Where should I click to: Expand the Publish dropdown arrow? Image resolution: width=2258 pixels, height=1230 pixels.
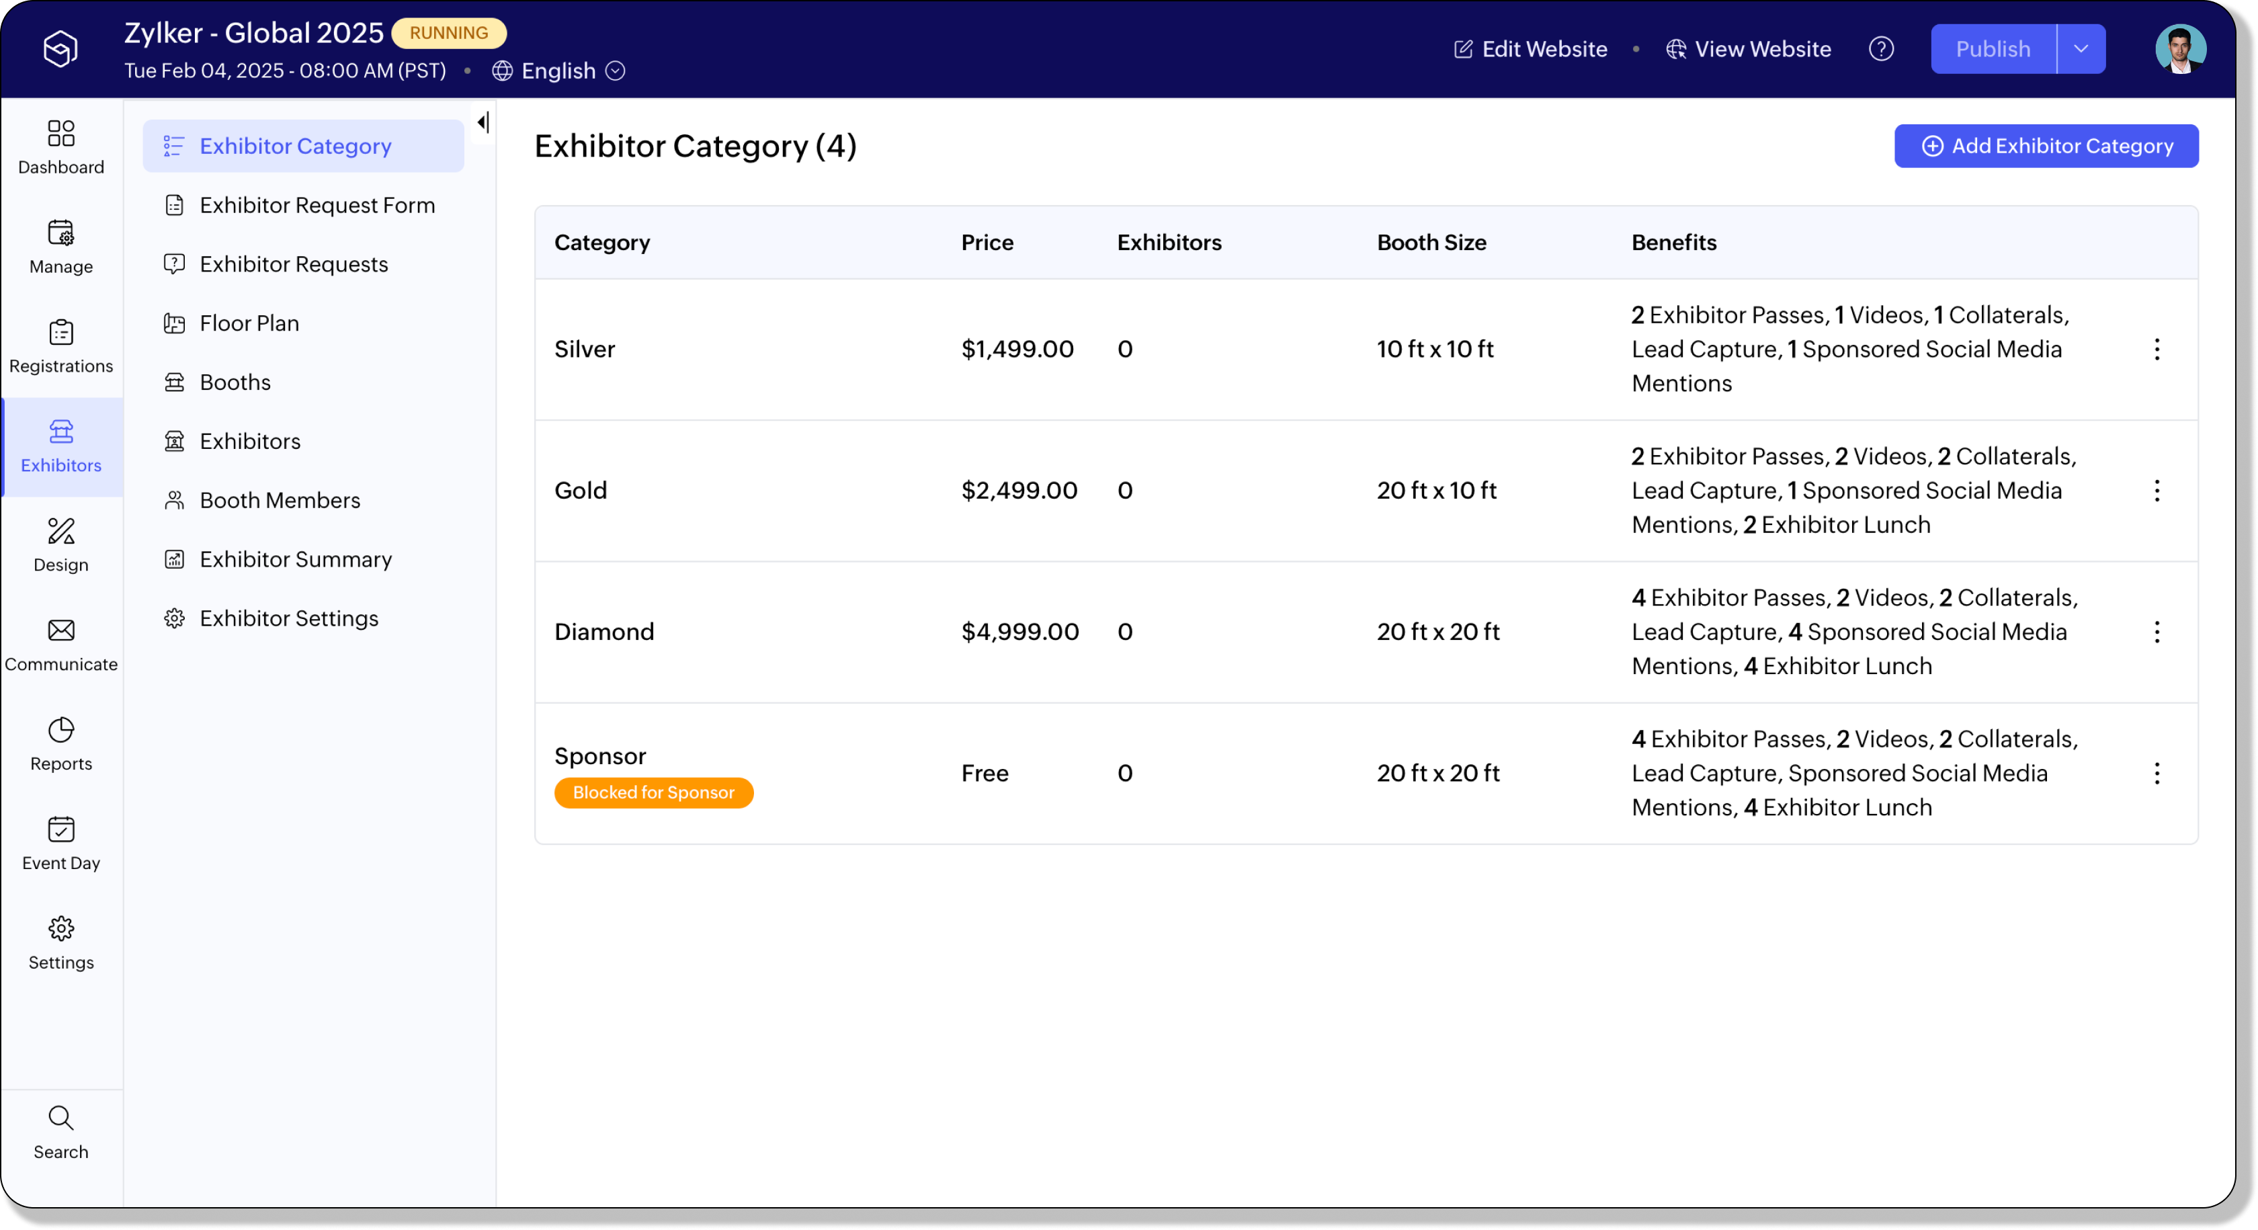[2080, 49]
